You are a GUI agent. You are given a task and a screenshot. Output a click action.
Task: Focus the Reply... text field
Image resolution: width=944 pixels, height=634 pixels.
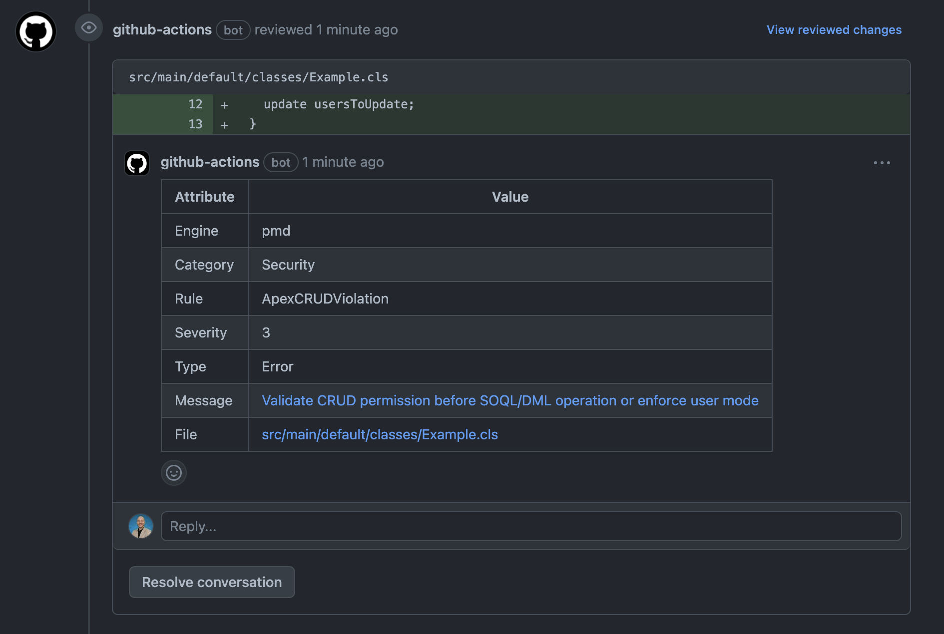[531, 526]
